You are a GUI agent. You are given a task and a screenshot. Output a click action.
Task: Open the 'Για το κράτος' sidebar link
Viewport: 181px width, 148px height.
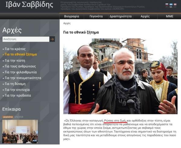[15, 49]
